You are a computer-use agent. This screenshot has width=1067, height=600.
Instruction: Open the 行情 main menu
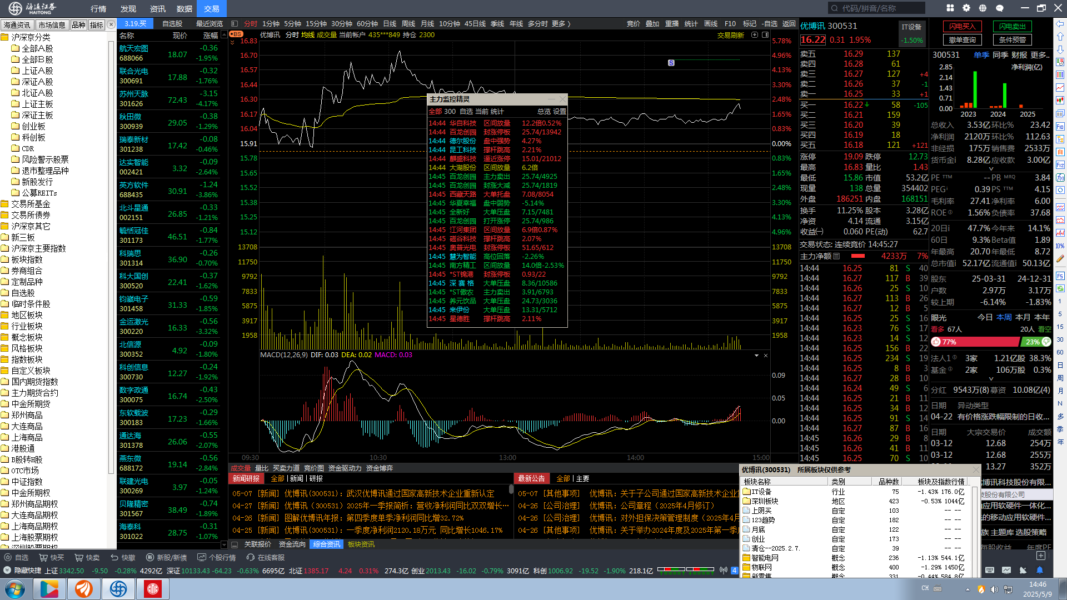point(98,8)
